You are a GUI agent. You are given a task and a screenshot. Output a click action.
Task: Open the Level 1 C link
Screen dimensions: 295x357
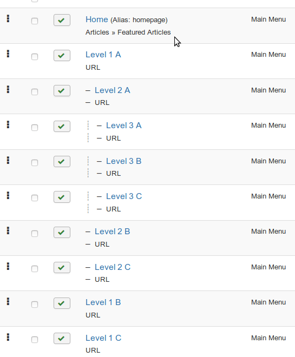point(103,338)
